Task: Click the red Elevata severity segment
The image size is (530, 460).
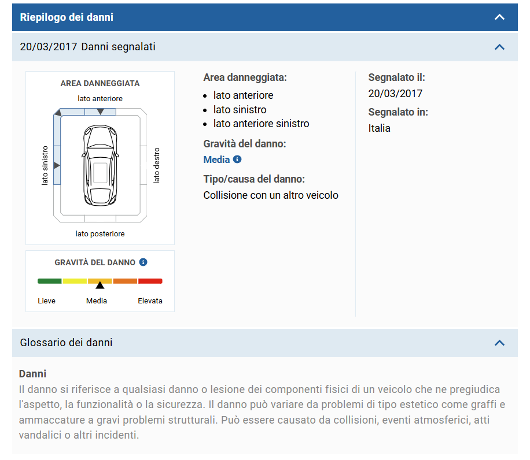Action: pos(150,281)
